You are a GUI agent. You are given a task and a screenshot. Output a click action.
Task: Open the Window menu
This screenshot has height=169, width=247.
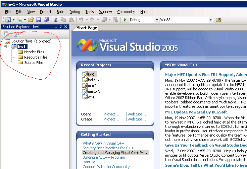point(105,12)
